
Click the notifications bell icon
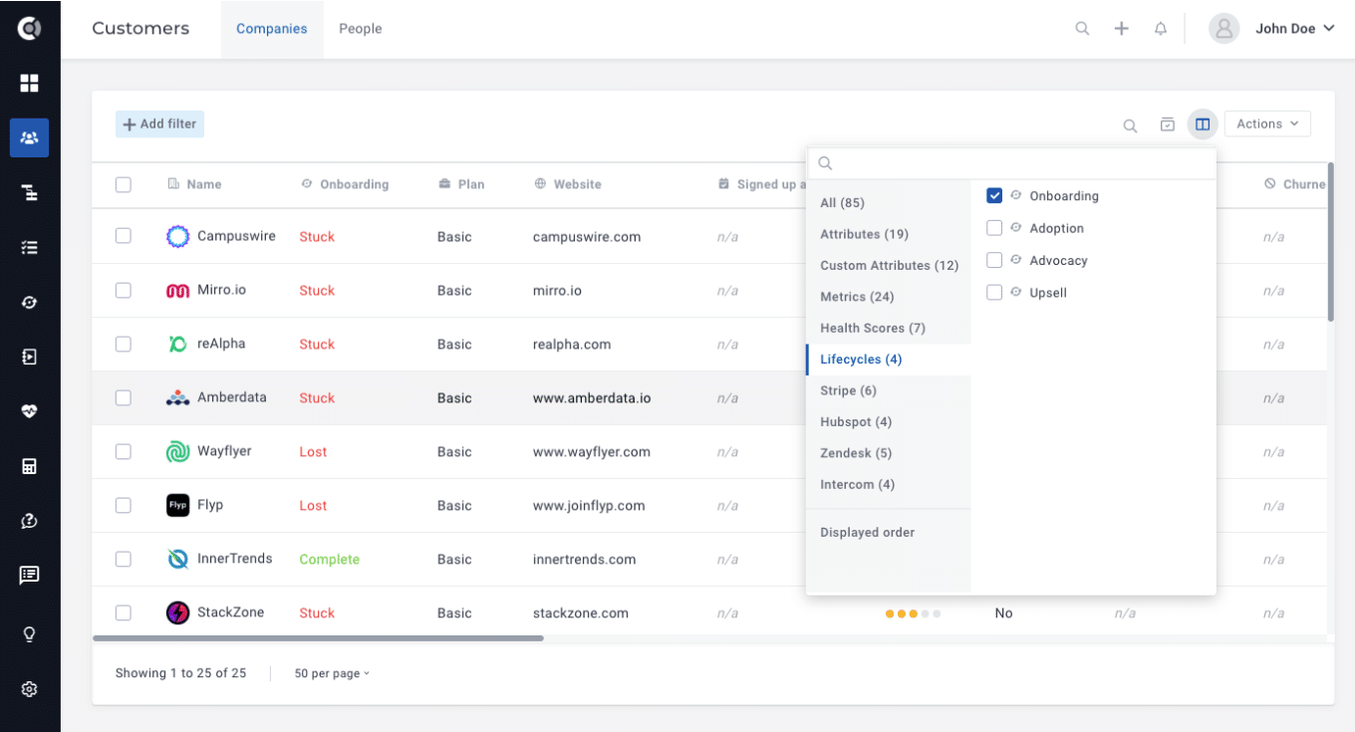tap(1161, 29)
